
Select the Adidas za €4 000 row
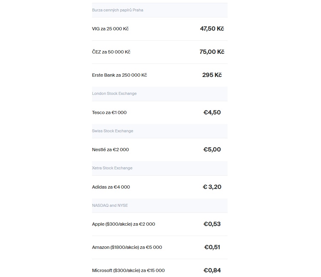(160, 187)
